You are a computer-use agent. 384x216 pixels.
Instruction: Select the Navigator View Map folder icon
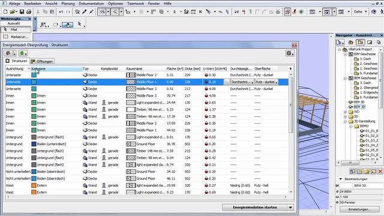(360, 43)
